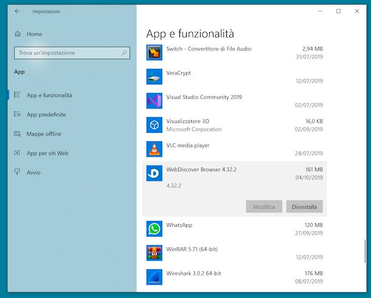Click Disinstalla for WebDiscover Browser
This screenshot has height=298, width=371.
pyautogui.click(x=304, y=206)
